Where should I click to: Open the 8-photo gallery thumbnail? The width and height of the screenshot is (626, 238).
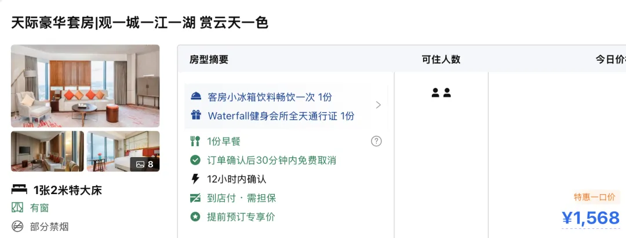(123, 151)
